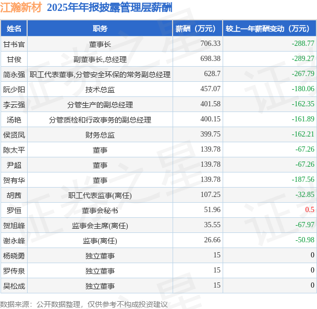Screen dimensions: 317x309
Task: Select the name 胡茜
Action: 14,195
